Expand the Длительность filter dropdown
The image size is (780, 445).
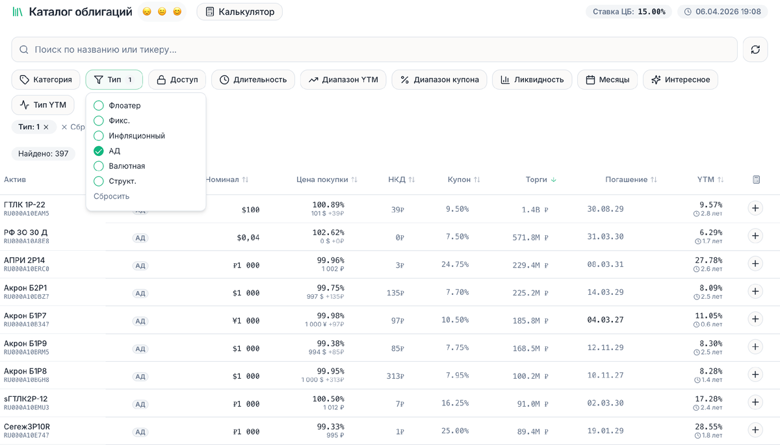click(x=253, y=80)
